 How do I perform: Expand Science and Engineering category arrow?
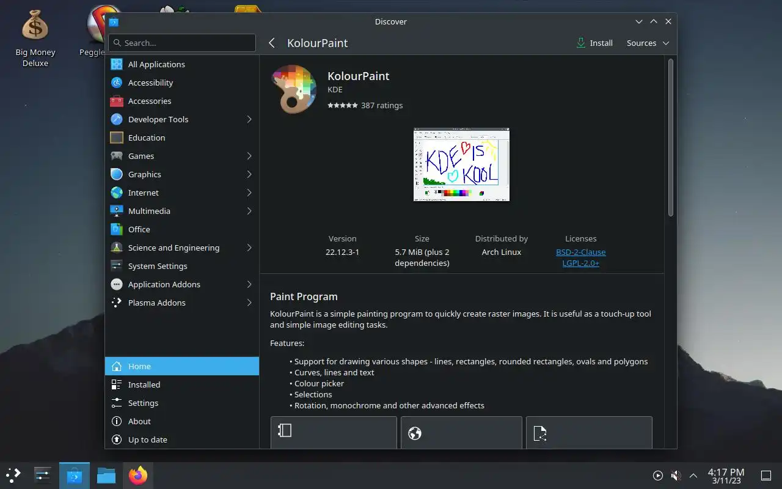click(x=249, y=248)
